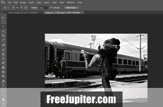Open the Filter menu
163x107 pixels.
[x=55, y=2]
